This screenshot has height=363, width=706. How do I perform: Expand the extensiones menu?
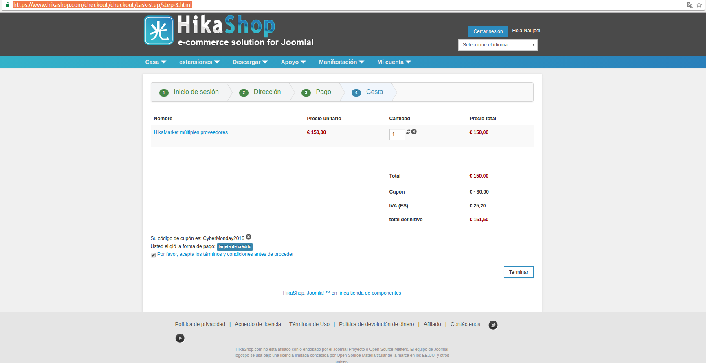(199, 62)
